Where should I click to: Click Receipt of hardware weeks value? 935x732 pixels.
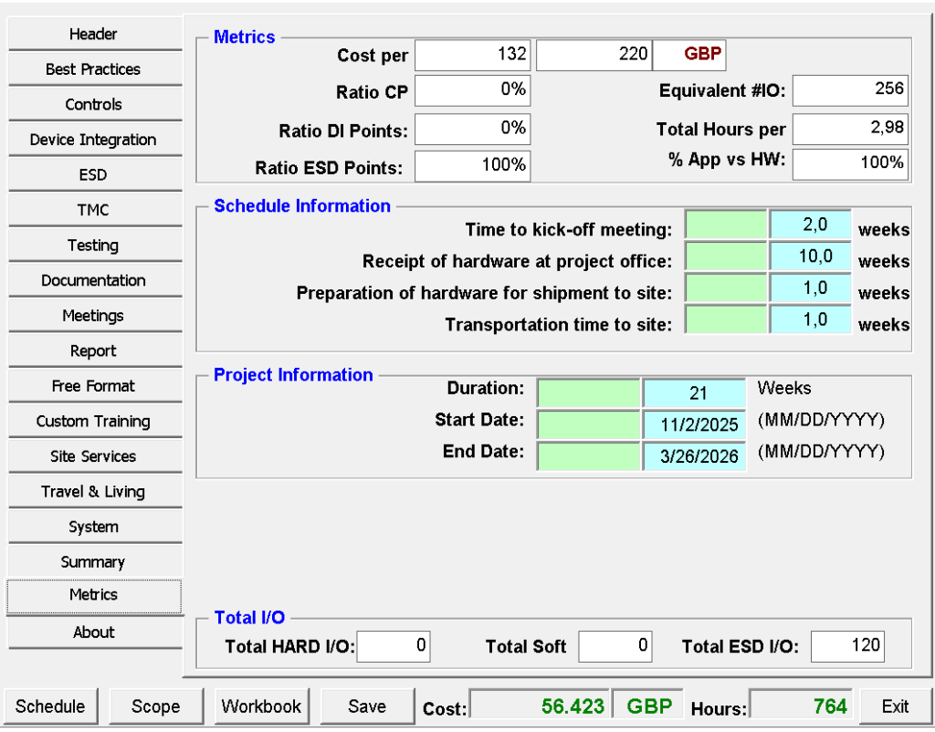(810, 256)
